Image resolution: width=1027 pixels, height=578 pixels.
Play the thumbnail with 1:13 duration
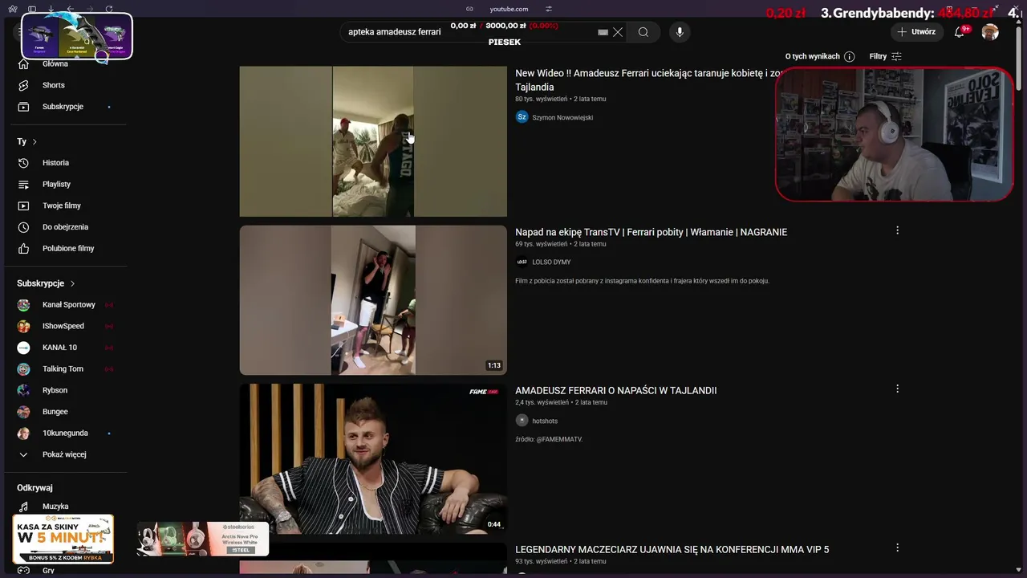(x=373, y=300)
